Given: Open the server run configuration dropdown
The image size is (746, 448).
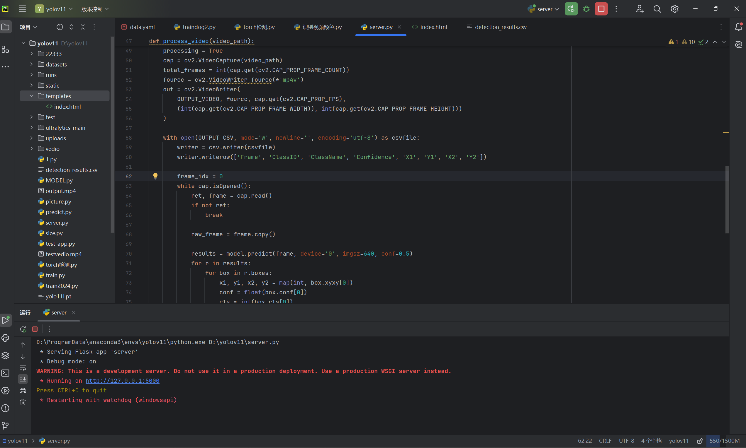Looking at the screenshot, I should click(x=544, y=9).
